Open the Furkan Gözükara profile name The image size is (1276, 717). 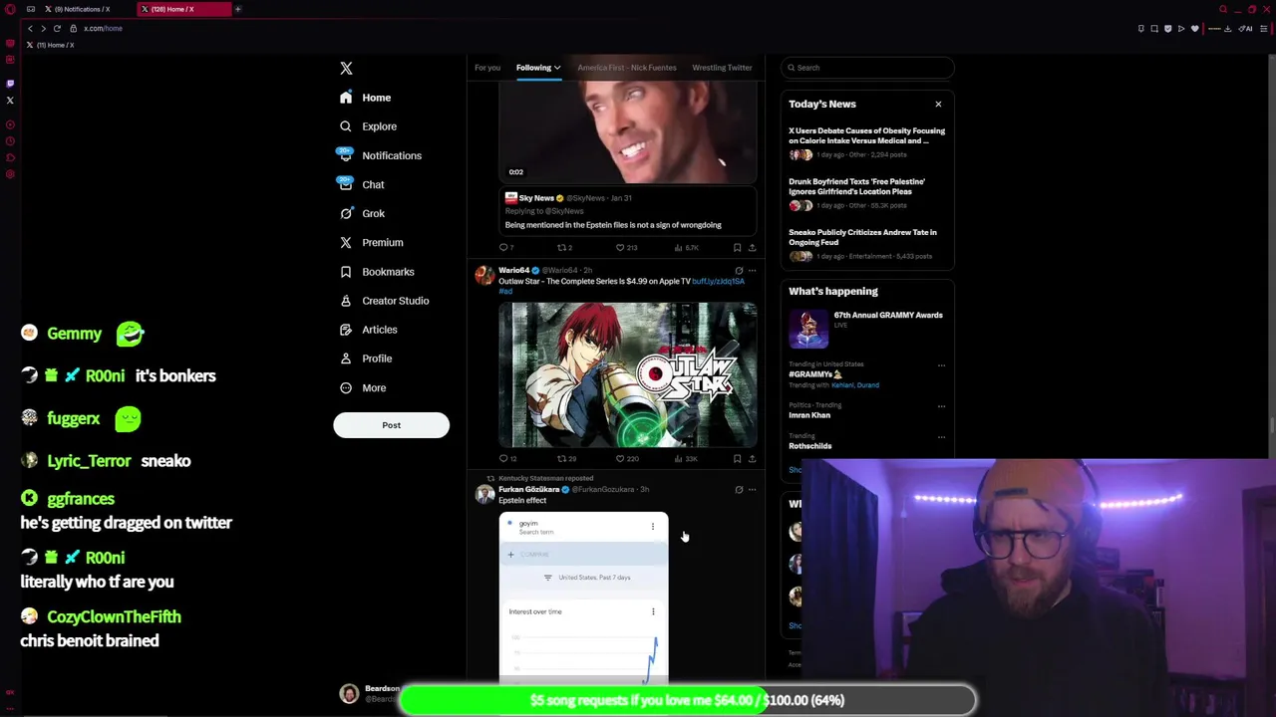click(x=528, y=490)
